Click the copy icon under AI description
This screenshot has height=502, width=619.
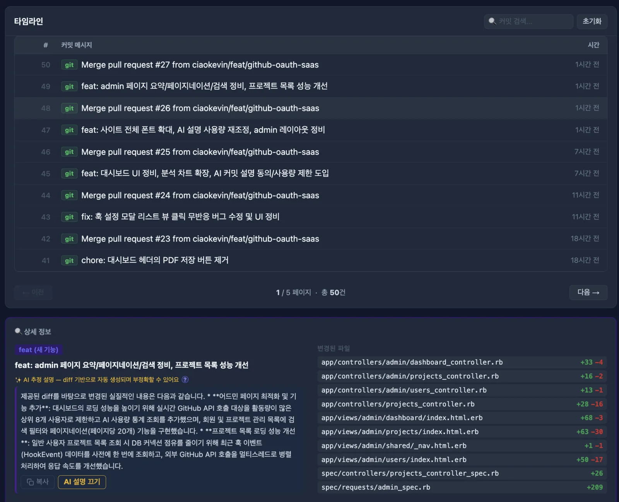[x=30, y=482]
